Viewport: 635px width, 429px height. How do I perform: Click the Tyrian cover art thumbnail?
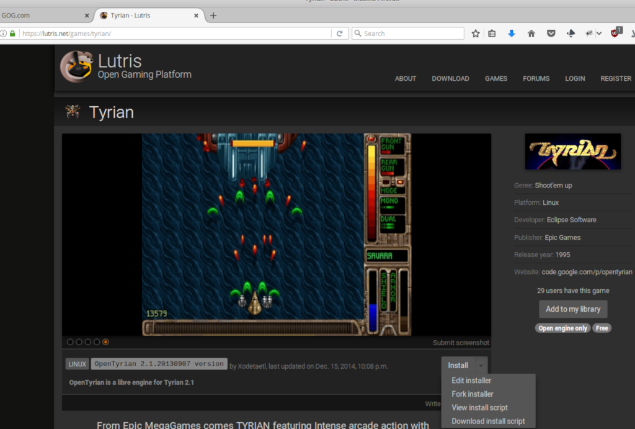(x=572, y=151)
